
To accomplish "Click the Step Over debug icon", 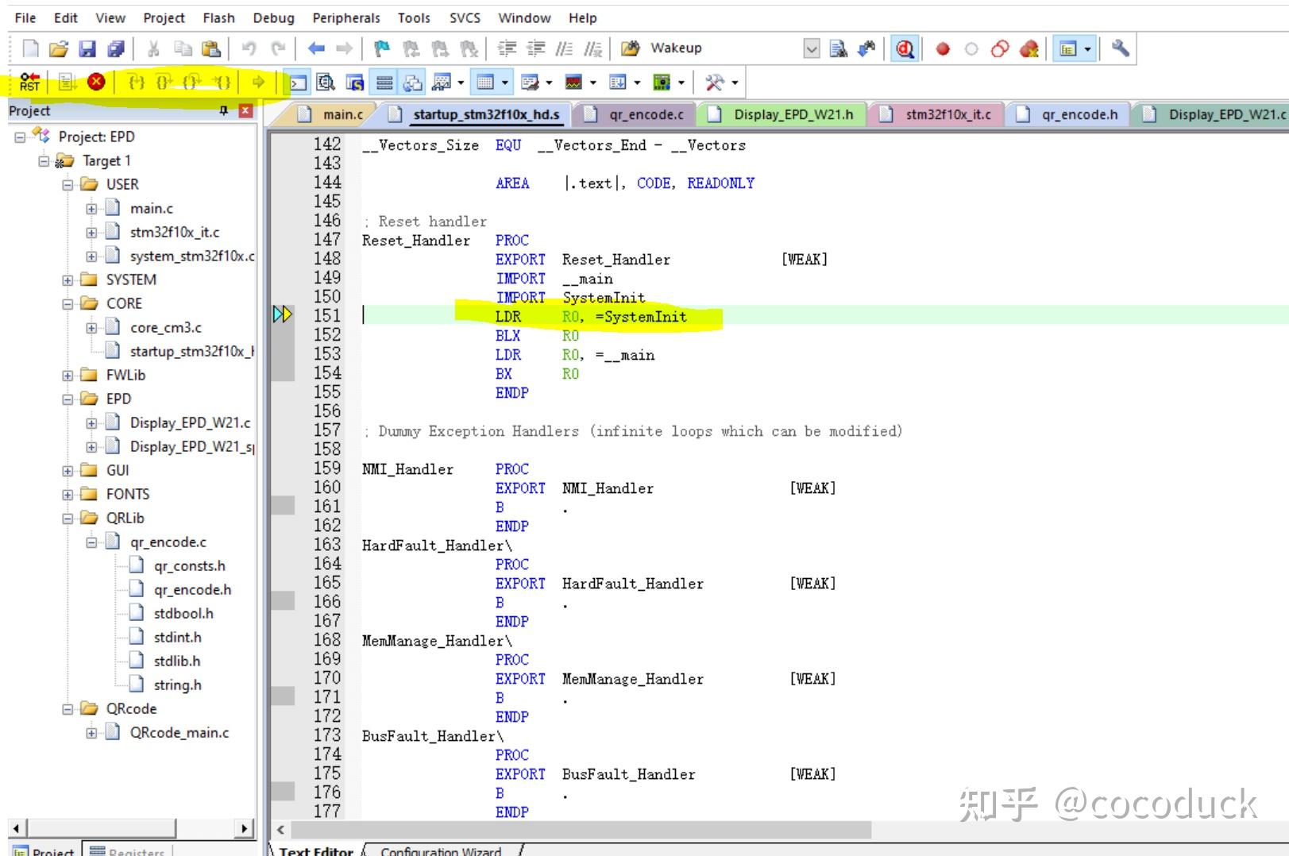I will pyautogui.click(x=164, y=80).
